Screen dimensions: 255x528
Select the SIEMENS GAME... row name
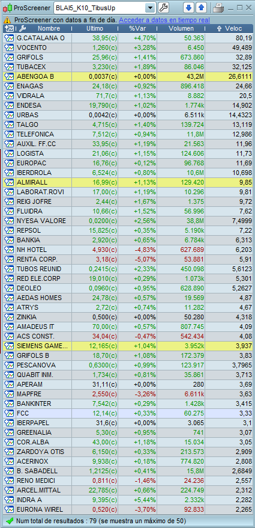click(x=42, y=346)
